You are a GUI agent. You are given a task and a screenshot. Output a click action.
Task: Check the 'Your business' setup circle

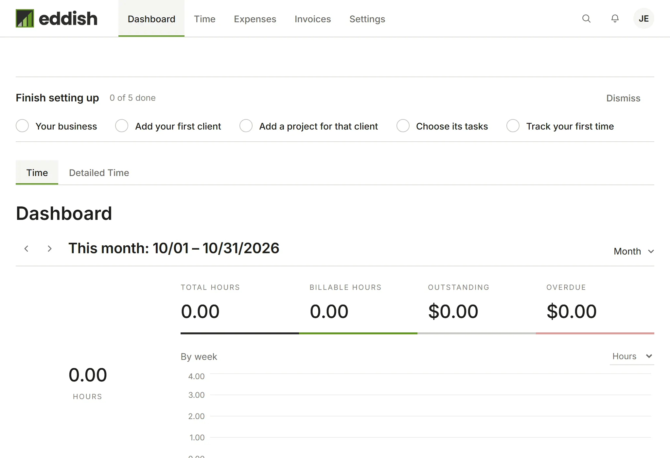[22, 126]
